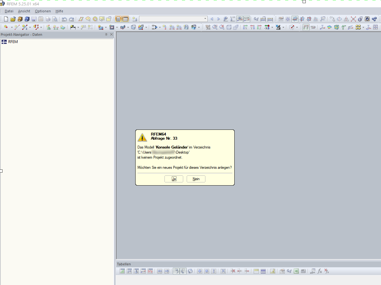
Task: Click the previous arrow next to load case box
Action: tap(212, 19)
